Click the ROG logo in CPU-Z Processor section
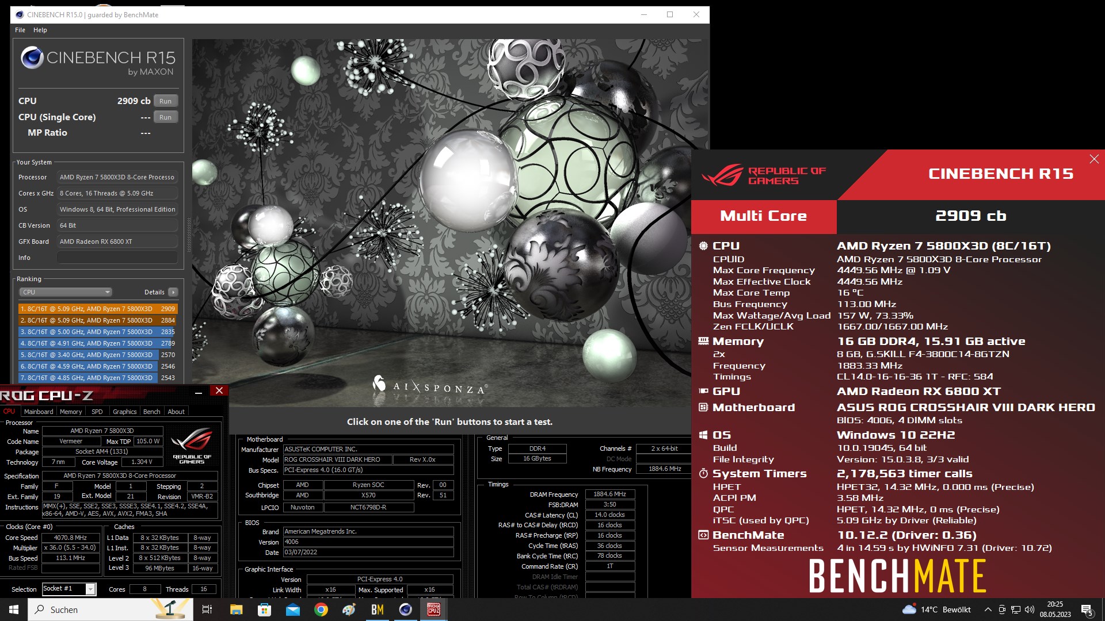 point(192,446)
